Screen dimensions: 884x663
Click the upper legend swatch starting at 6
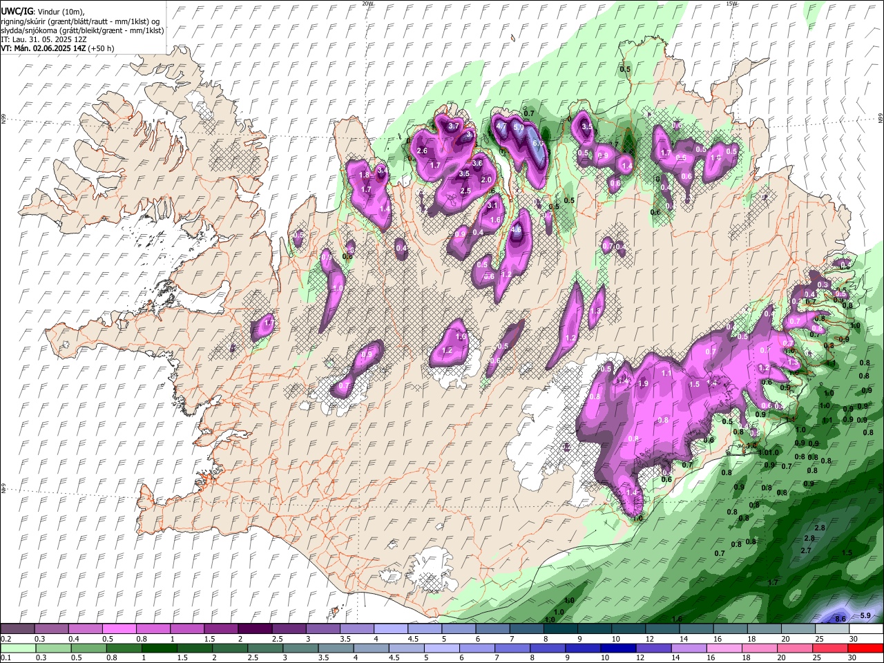(492, 629)
